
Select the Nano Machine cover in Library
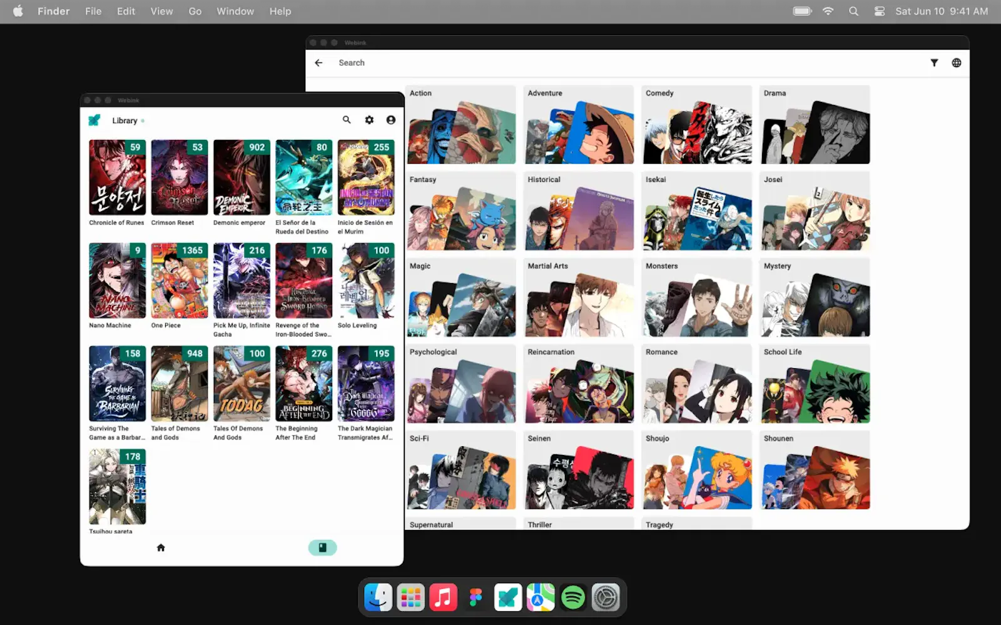click(118, 281)
